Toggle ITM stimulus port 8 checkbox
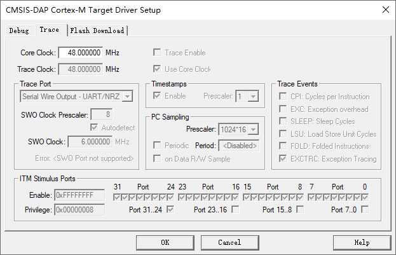 300,197
